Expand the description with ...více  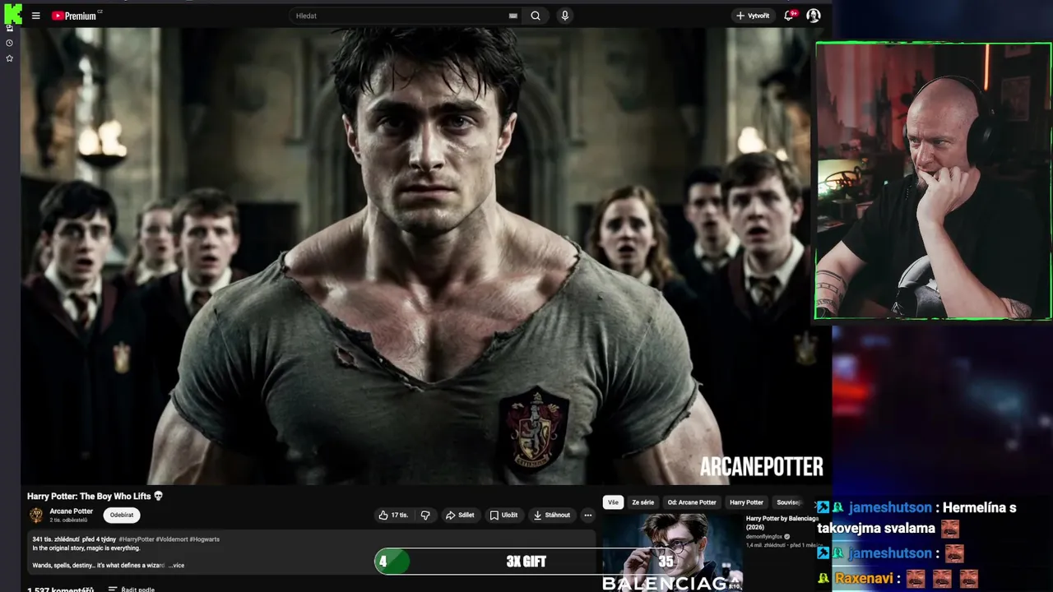point(177,566)
